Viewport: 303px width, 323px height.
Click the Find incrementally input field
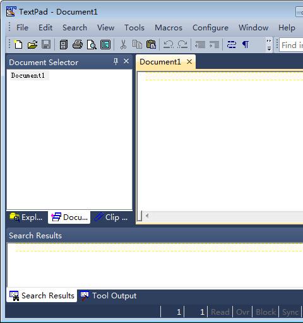pos(292,45)
